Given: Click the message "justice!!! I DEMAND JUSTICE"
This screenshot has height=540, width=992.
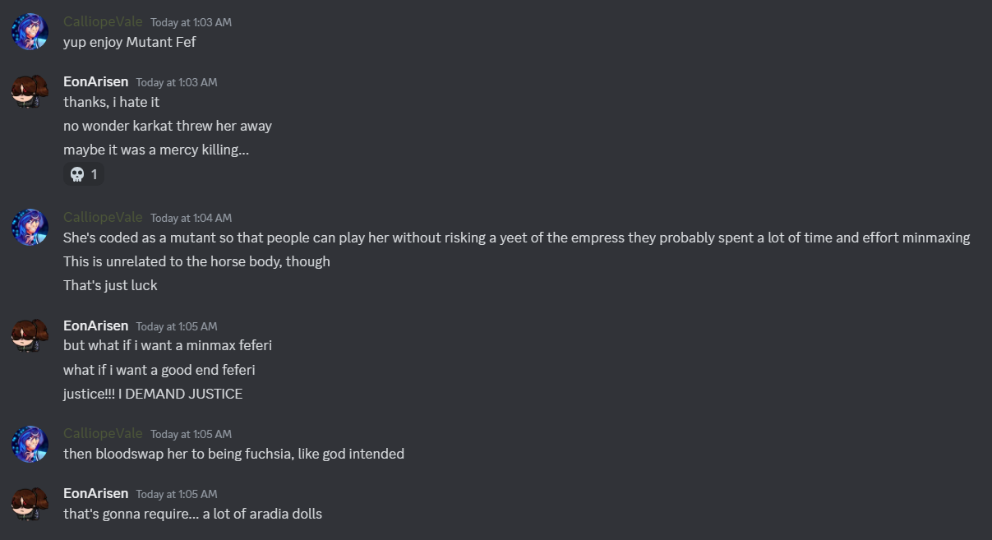Looking at the screenshot, I should coord(153,394).
